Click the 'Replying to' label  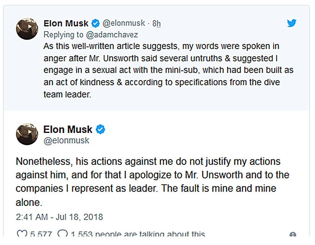coord(63,35)
